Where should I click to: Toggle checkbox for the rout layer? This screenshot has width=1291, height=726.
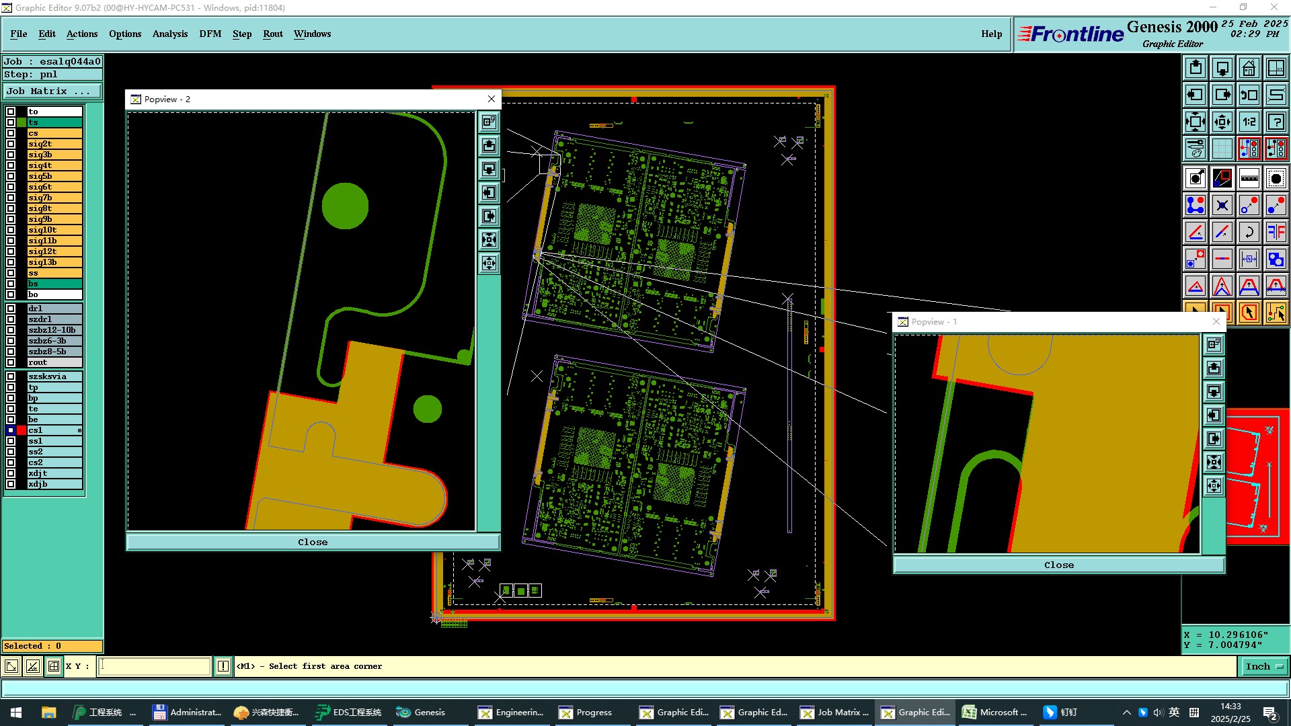(11, 362)
